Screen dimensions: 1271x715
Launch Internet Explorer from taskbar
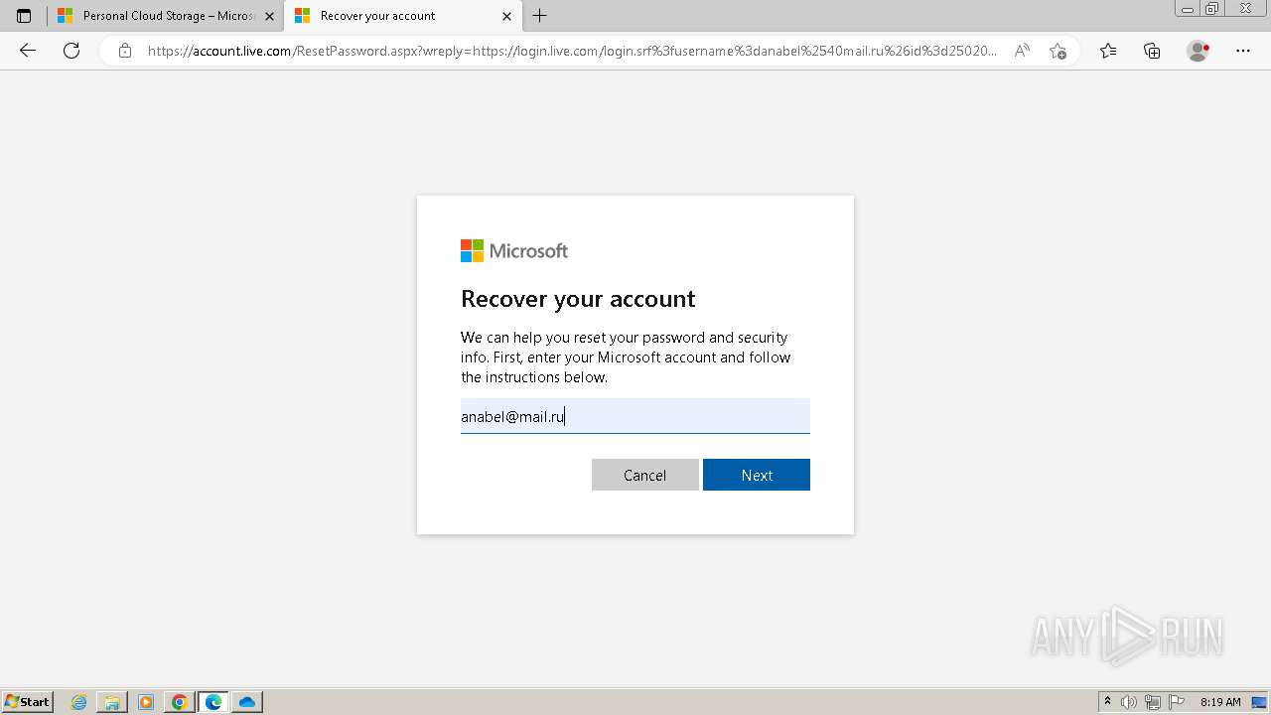click(79, 702)
